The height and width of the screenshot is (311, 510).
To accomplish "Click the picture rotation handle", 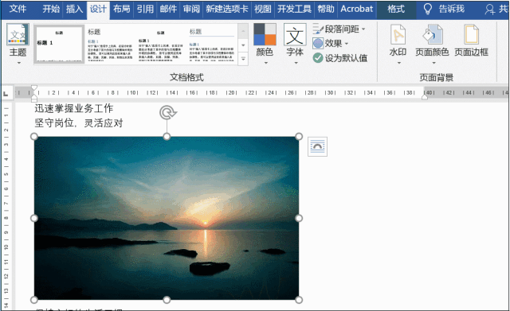I will [x=168, y=113].
